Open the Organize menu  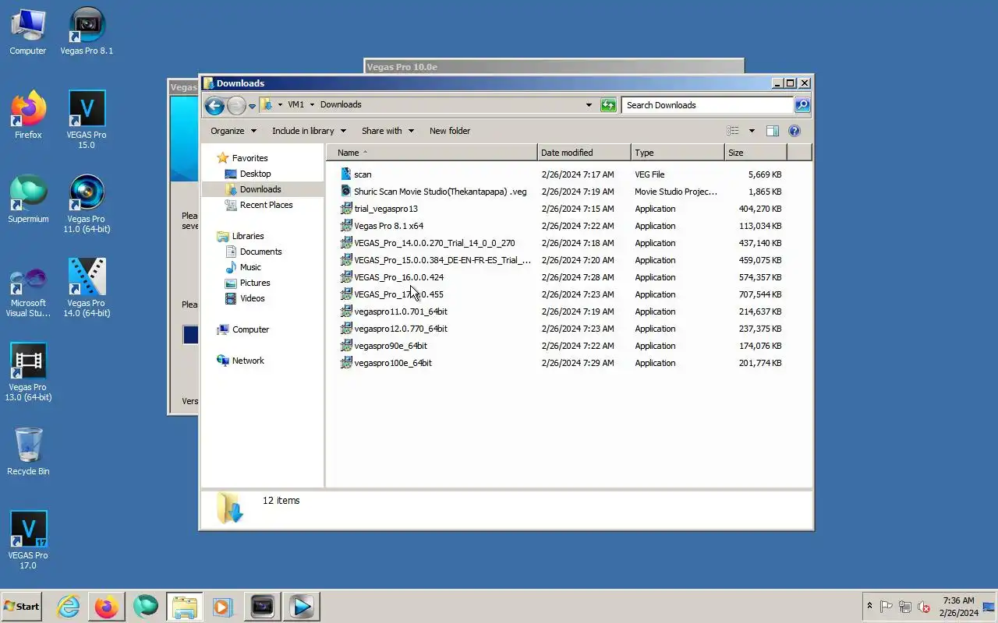coord(233,131)
